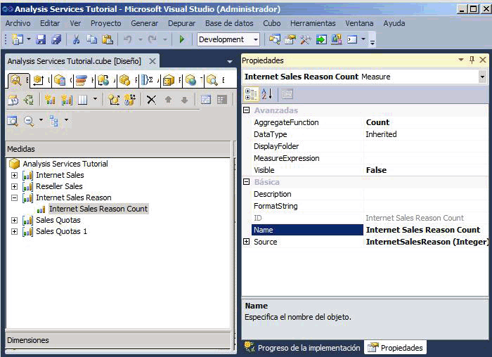Expand the Sales Quotas measure group
The width and height of the screenshot is (492, 357).
click(15, 220)
